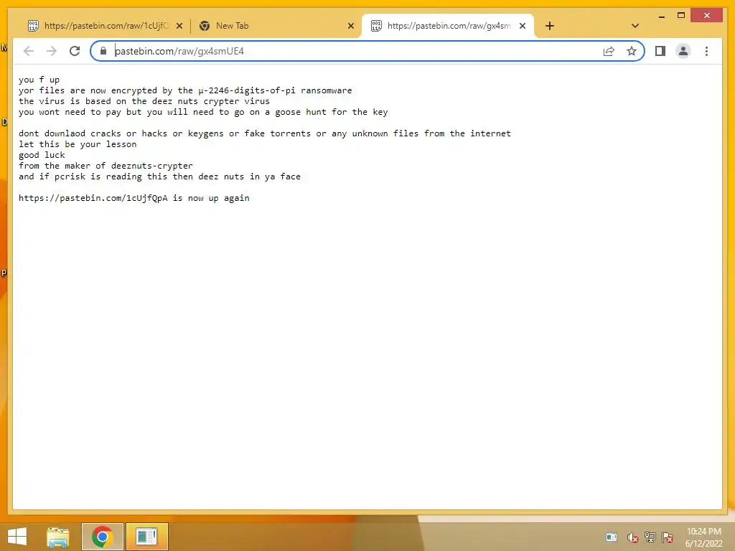Click the line mentioning pcrisk

tap(160, 176)
